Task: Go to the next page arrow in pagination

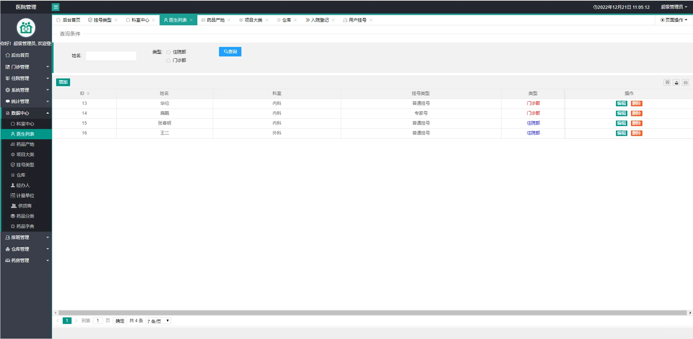Action: (76, 321)
